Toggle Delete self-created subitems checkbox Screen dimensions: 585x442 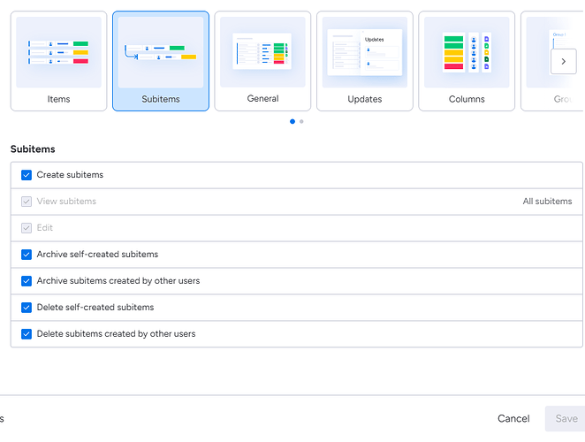tap(27, 308)
